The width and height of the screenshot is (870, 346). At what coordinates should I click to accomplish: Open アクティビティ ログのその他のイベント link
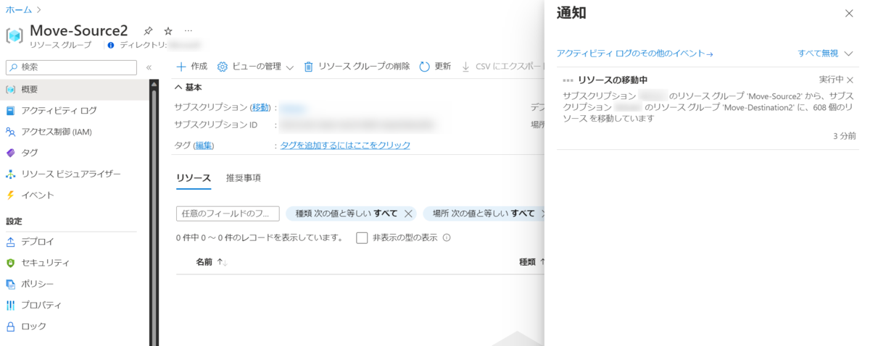[635, 54]
